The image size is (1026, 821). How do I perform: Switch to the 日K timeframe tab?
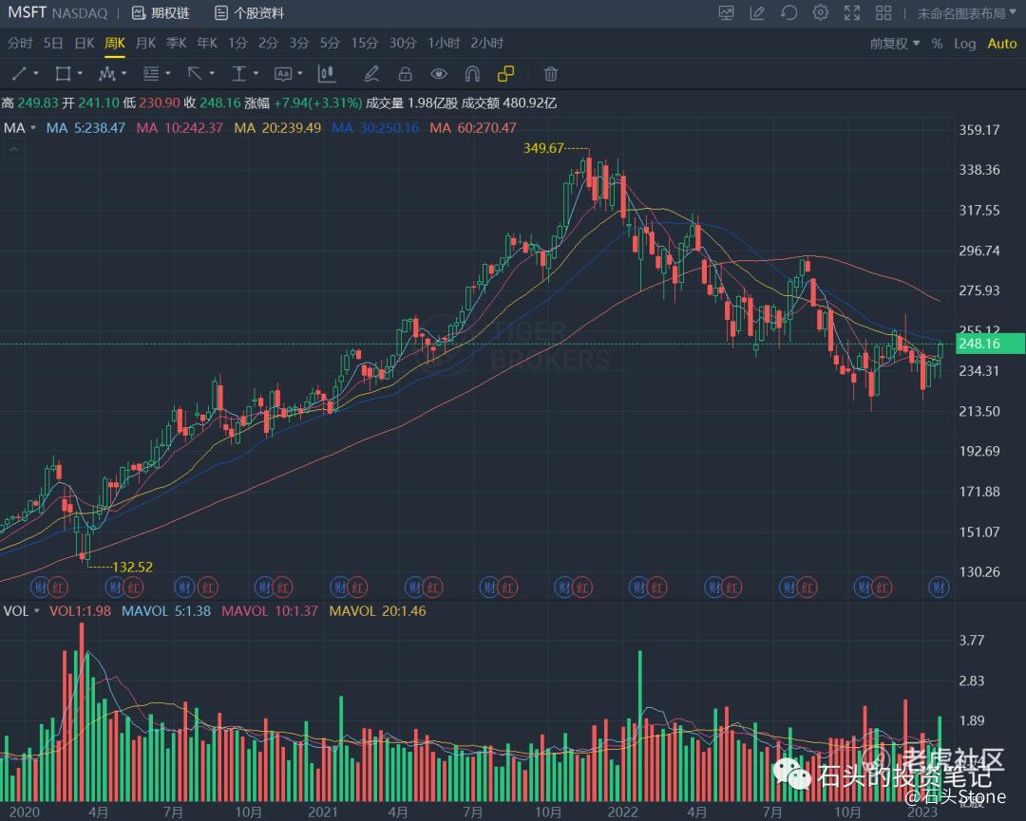coord(85,44)
